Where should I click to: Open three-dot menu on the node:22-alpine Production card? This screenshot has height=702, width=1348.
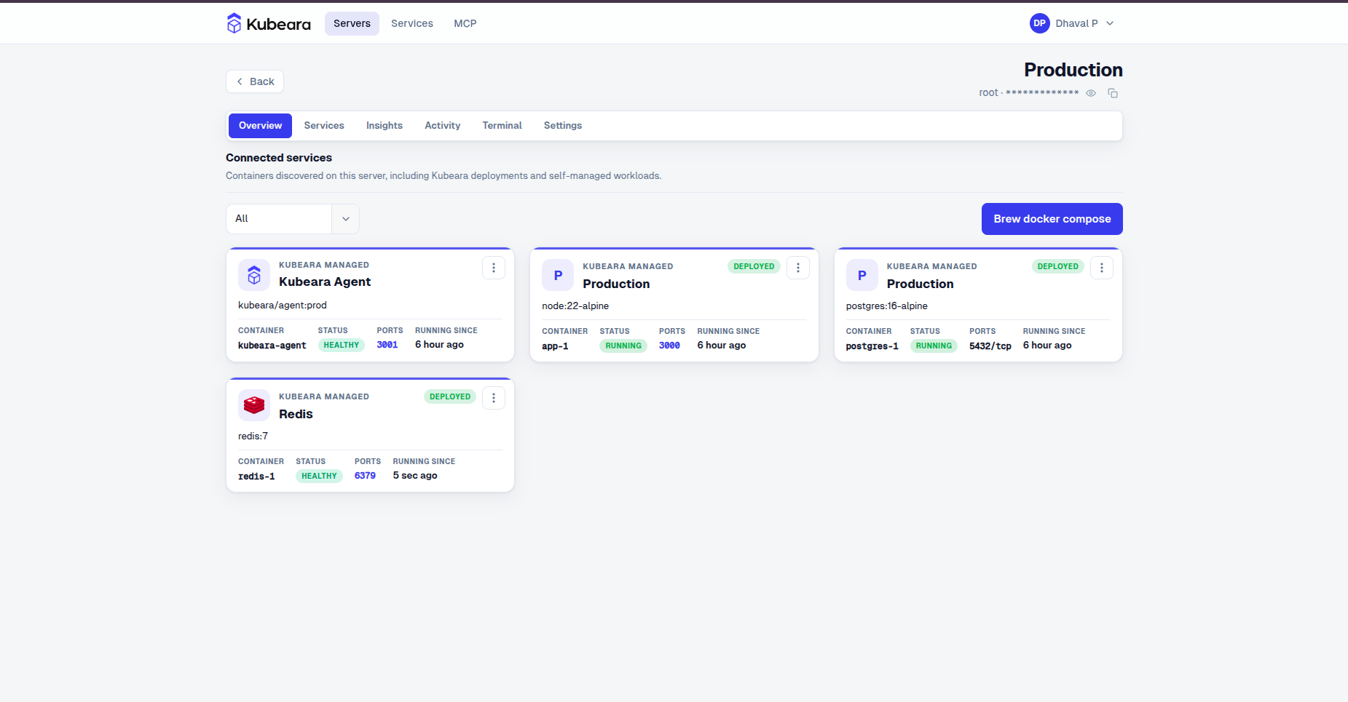coord(798,268)
